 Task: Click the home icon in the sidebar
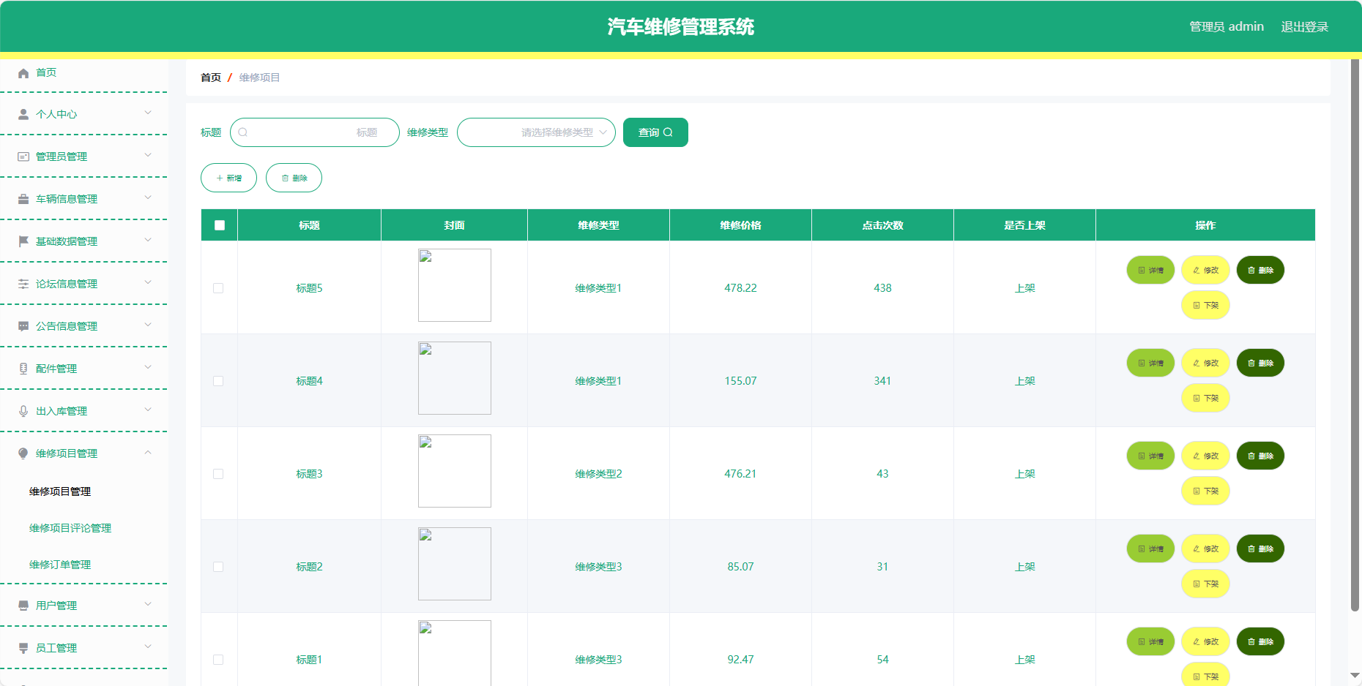coord(23,73)
